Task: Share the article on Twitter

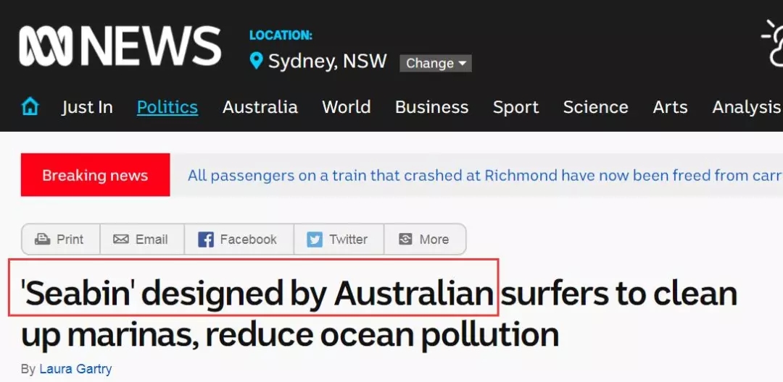Action: (x=337, y=239)
